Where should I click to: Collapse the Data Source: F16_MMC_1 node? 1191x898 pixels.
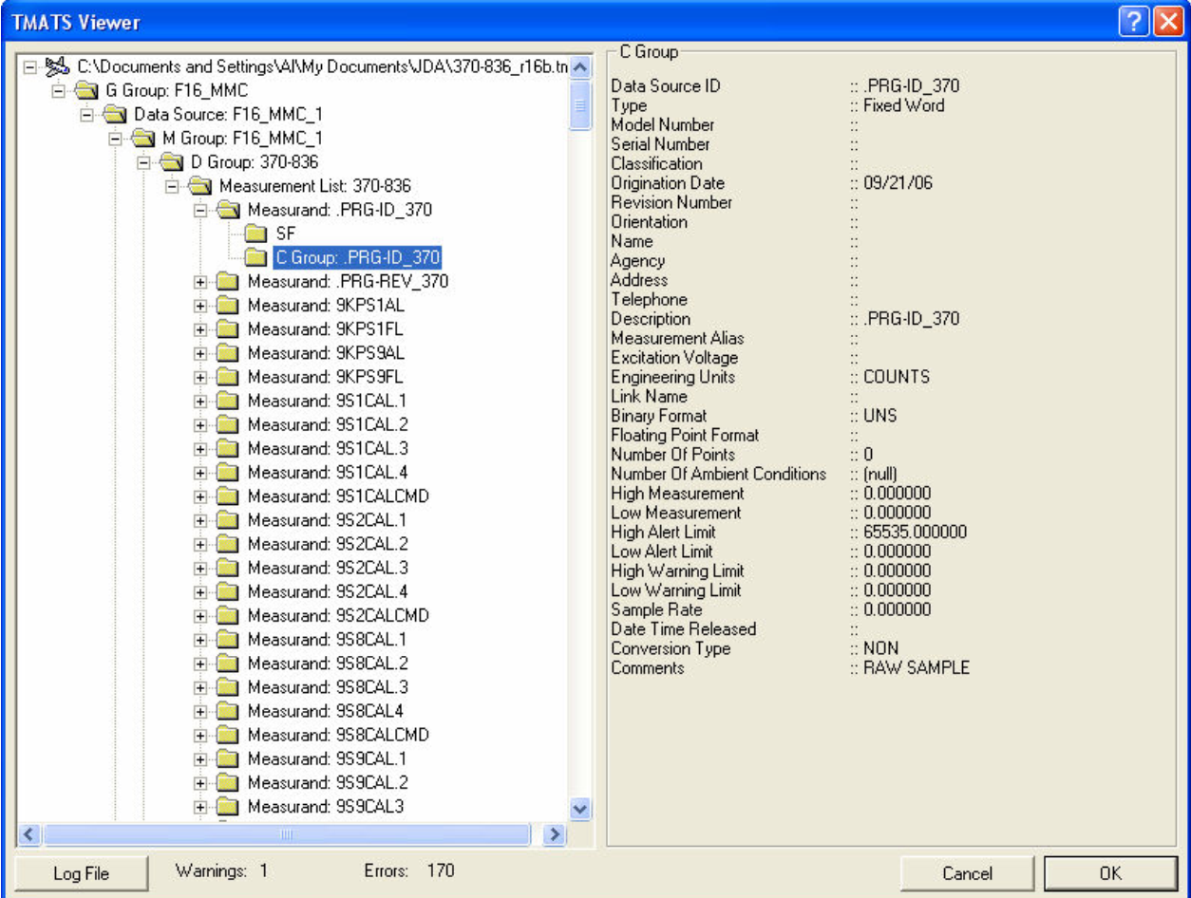86,115
